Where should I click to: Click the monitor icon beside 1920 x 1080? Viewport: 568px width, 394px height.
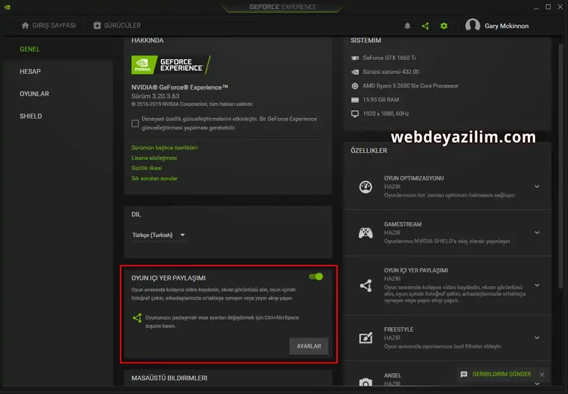tap(355, 114)
